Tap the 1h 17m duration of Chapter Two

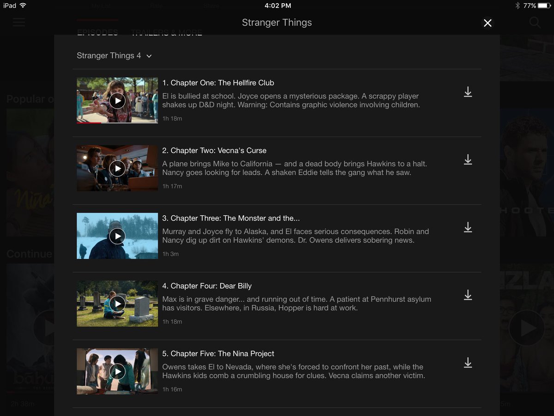click(172, 186)
